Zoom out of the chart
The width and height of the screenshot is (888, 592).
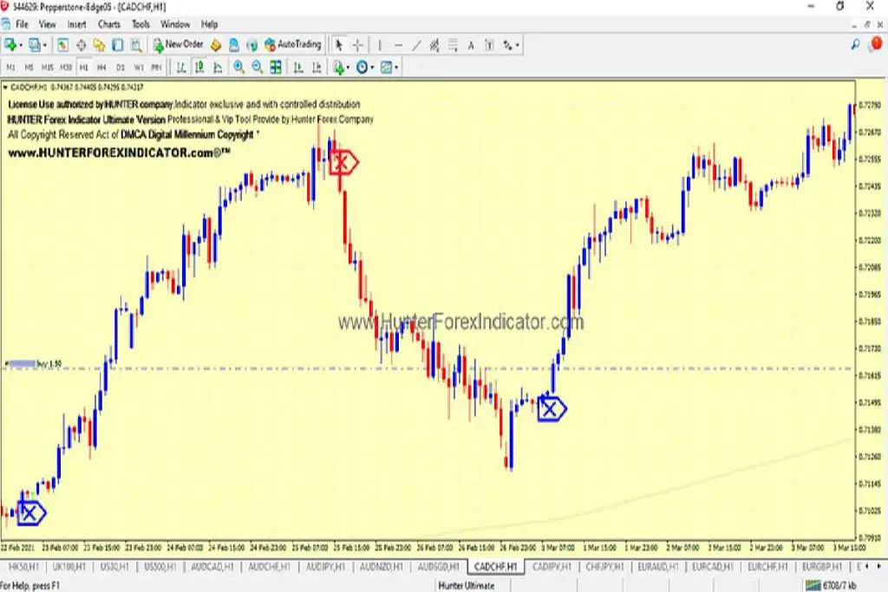(257, 68)
